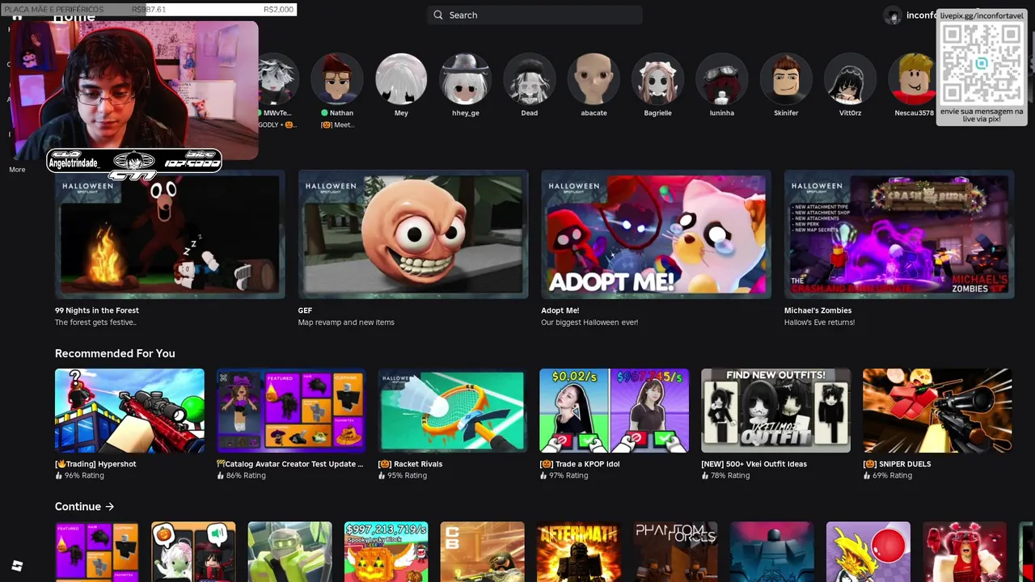Viewport: 1035px width, 582px height.
Task: Open hhey_ge friend avatar
Action: tap(465, 79)
